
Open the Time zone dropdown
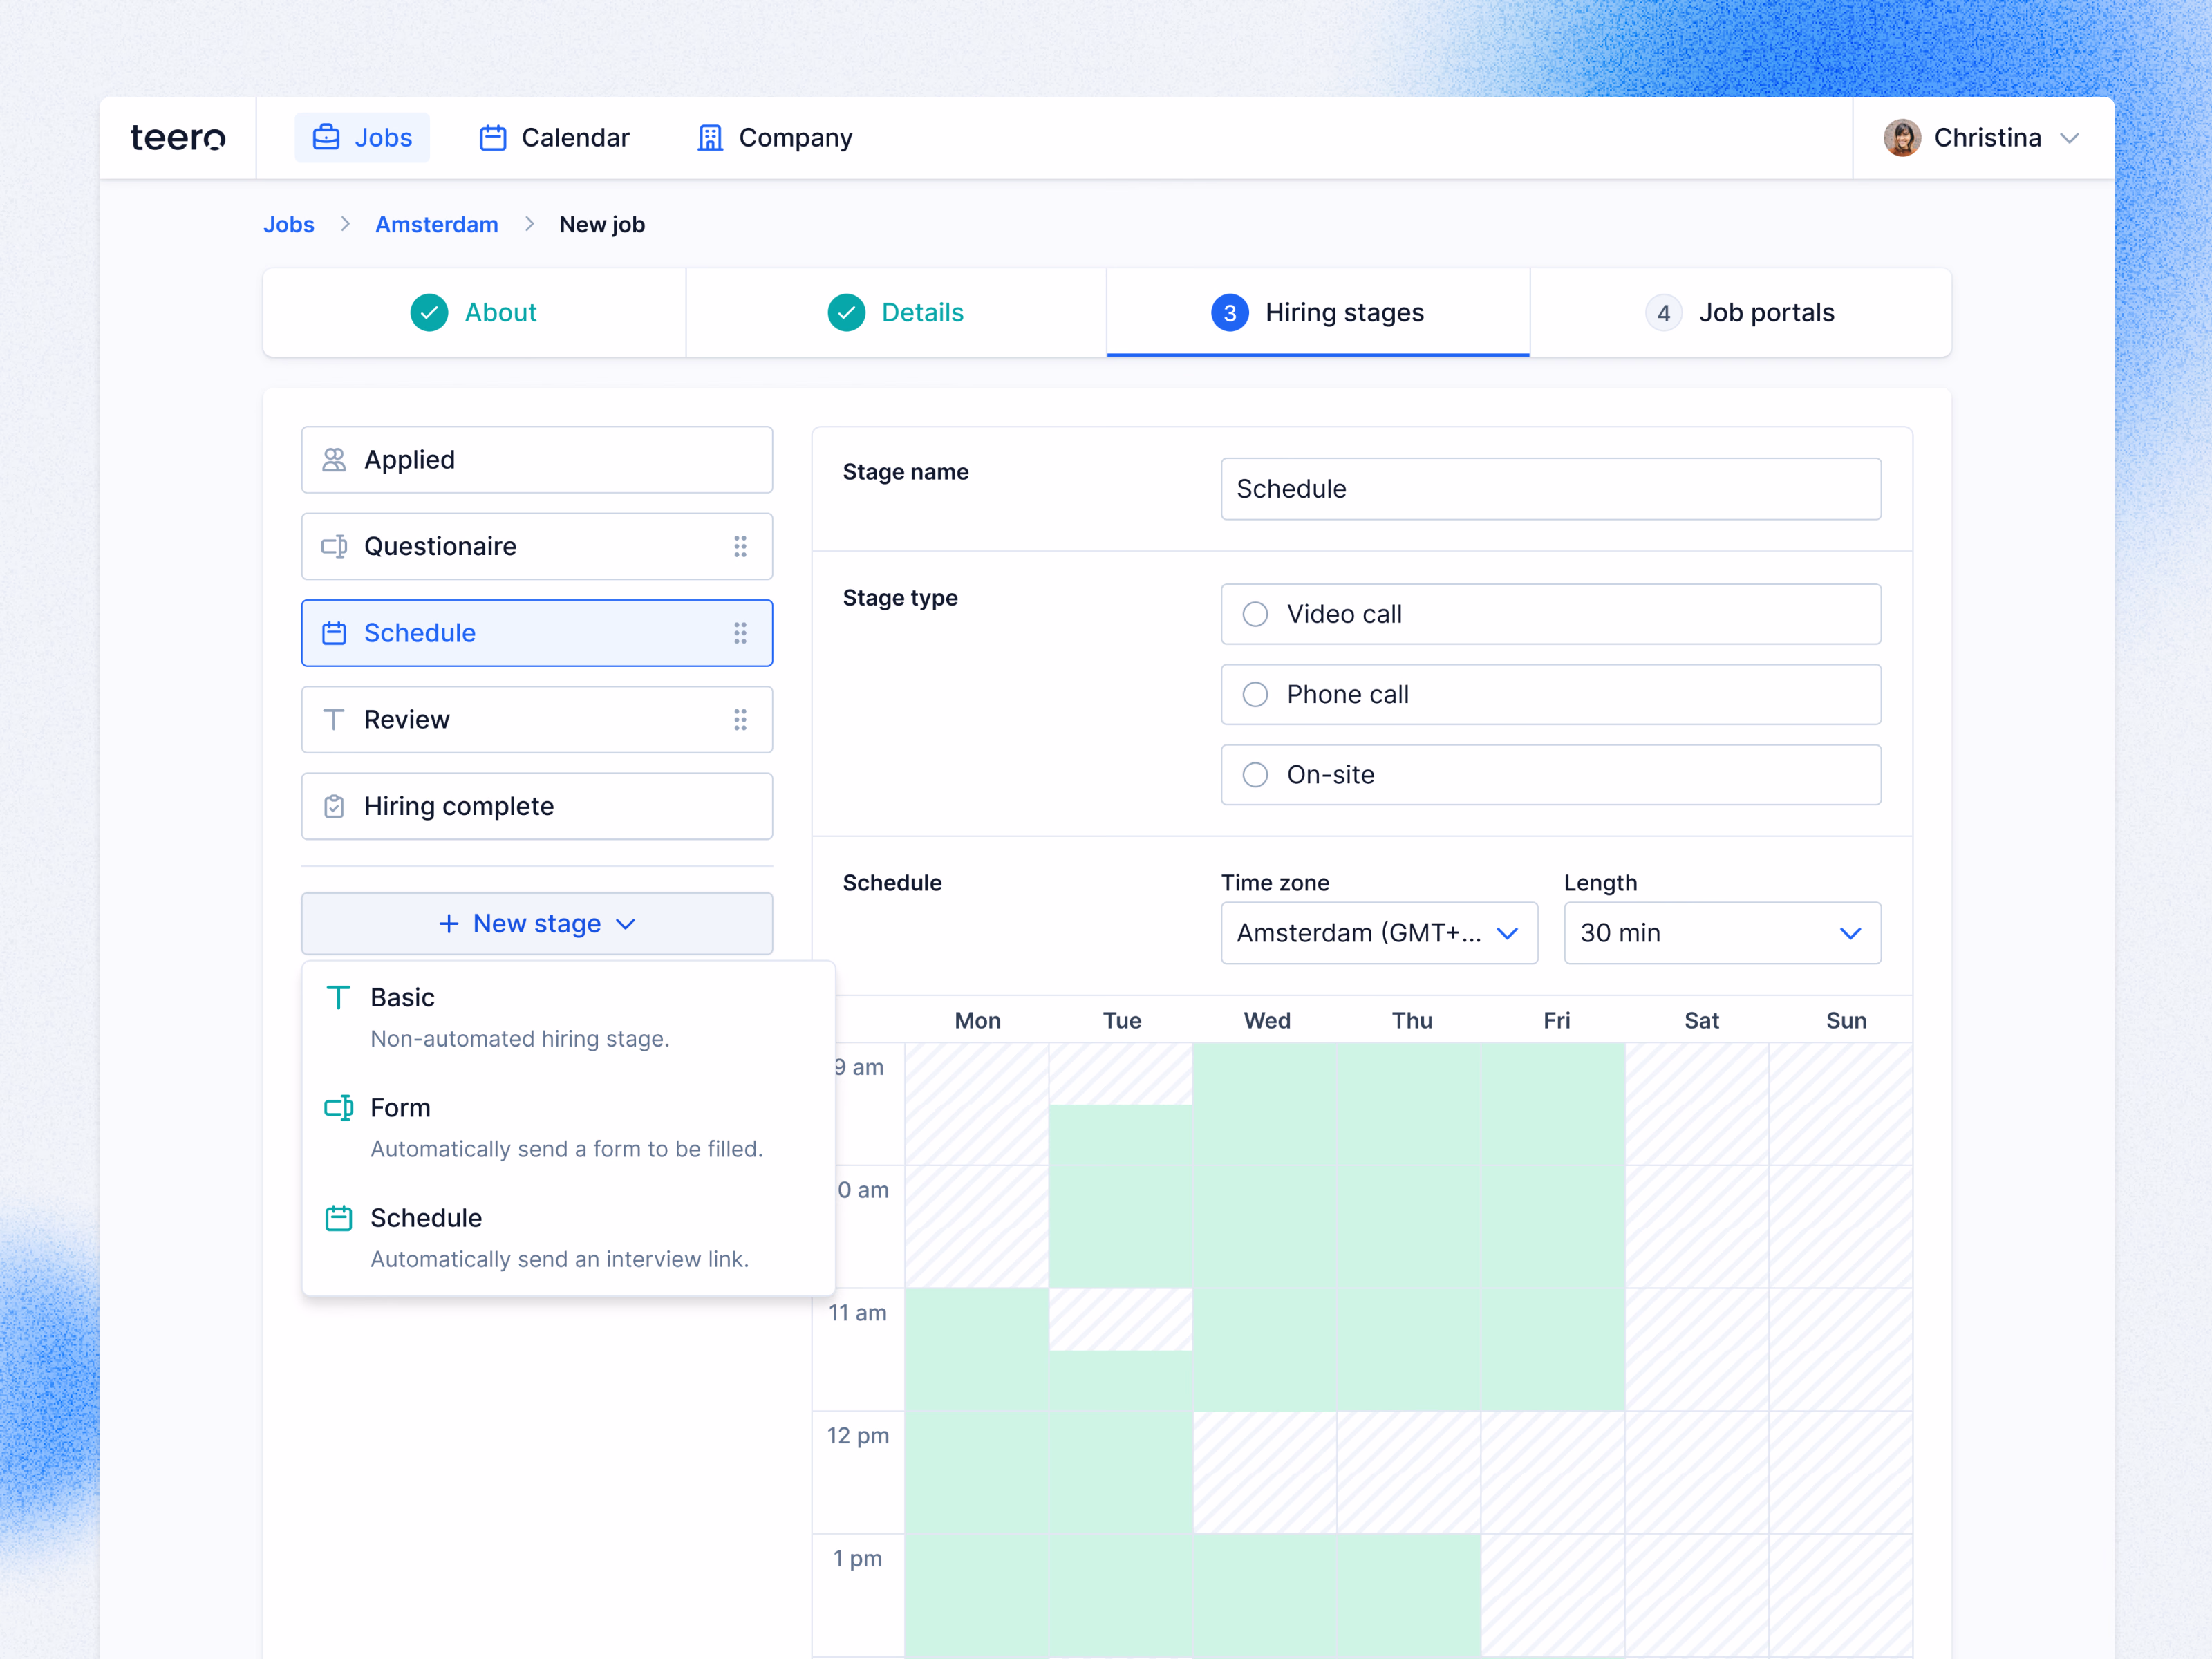(x=1379, y=933)
